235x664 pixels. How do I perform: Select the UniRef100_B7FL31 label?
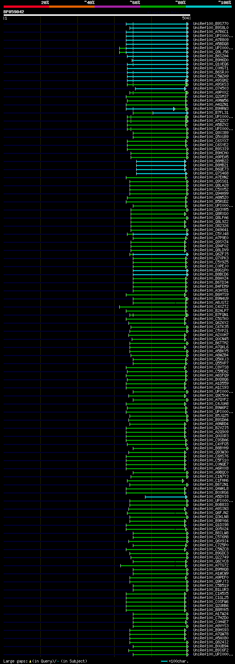tap(211, 112)
